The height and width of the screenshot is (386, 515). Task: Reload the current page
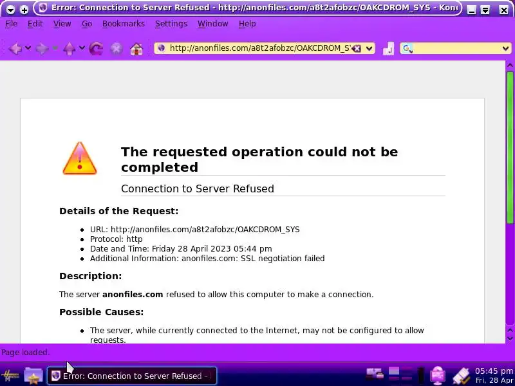96,49
